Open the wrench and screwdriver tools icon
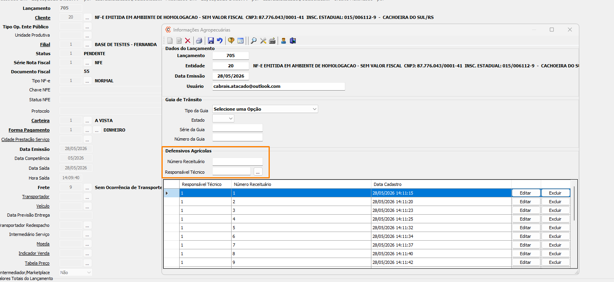Viewport: 614px width, 282px height. point(263,41)
